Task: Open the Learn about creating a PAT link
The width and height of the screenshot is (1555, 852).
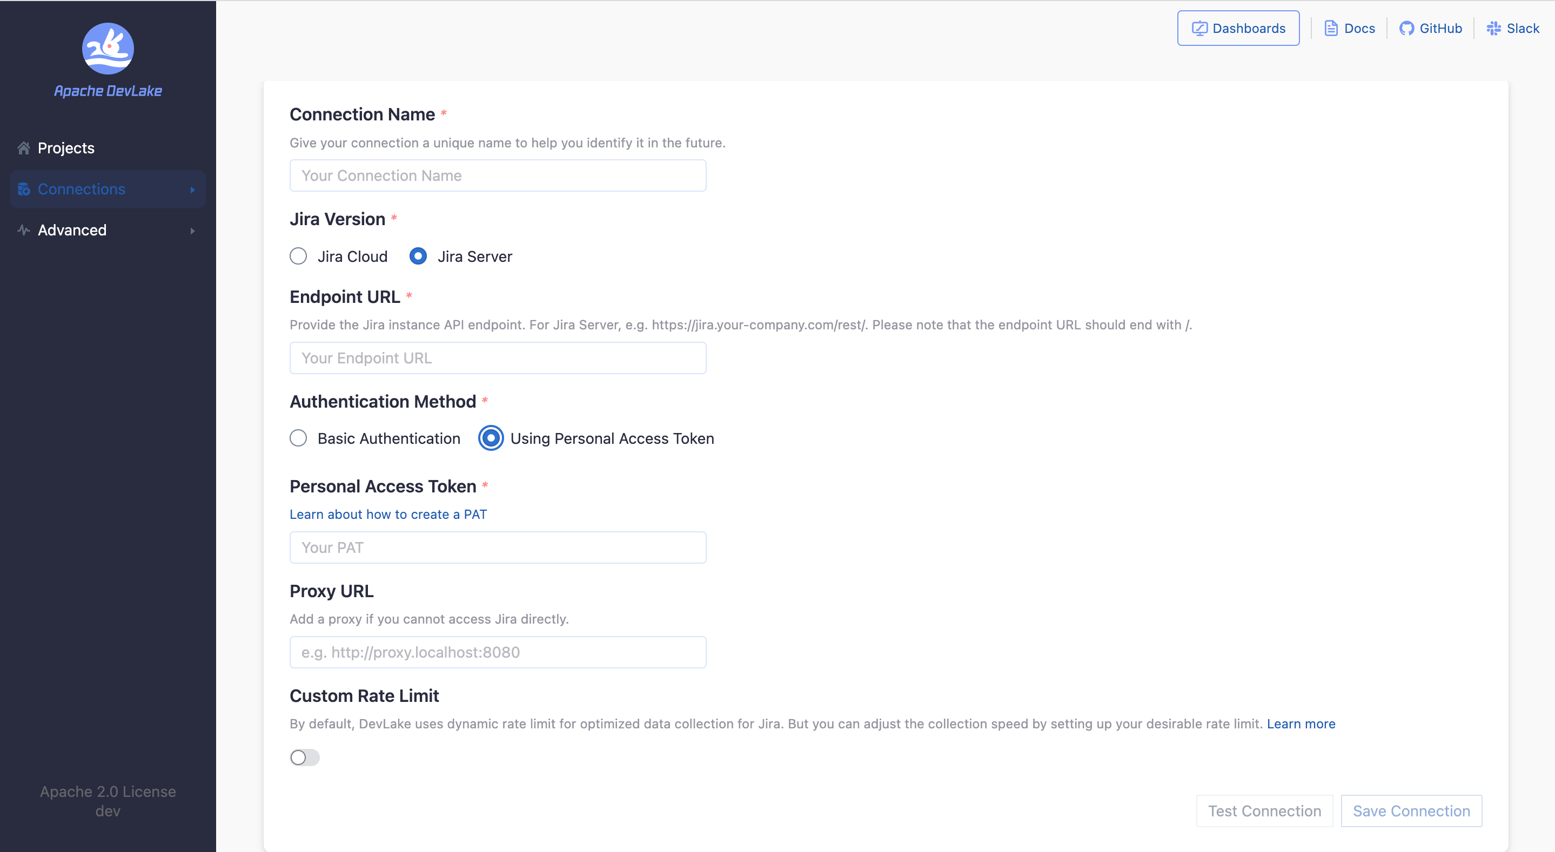Action: point(387,514)
